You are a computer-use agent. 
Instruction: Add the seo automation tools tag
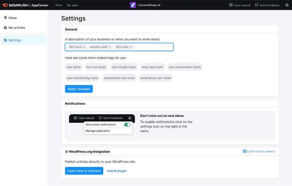185,67
